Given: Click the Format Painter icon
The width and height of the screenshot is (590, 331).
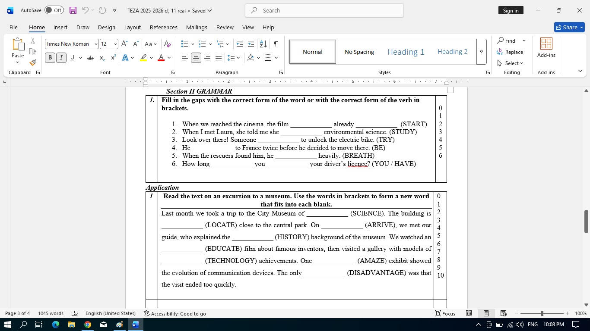Looking at the screenshot, I should [x=33, y=62].
